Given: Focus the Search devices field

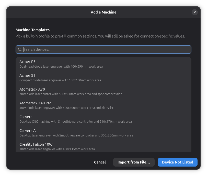Looking at the screenshot, I should [103, 49].
